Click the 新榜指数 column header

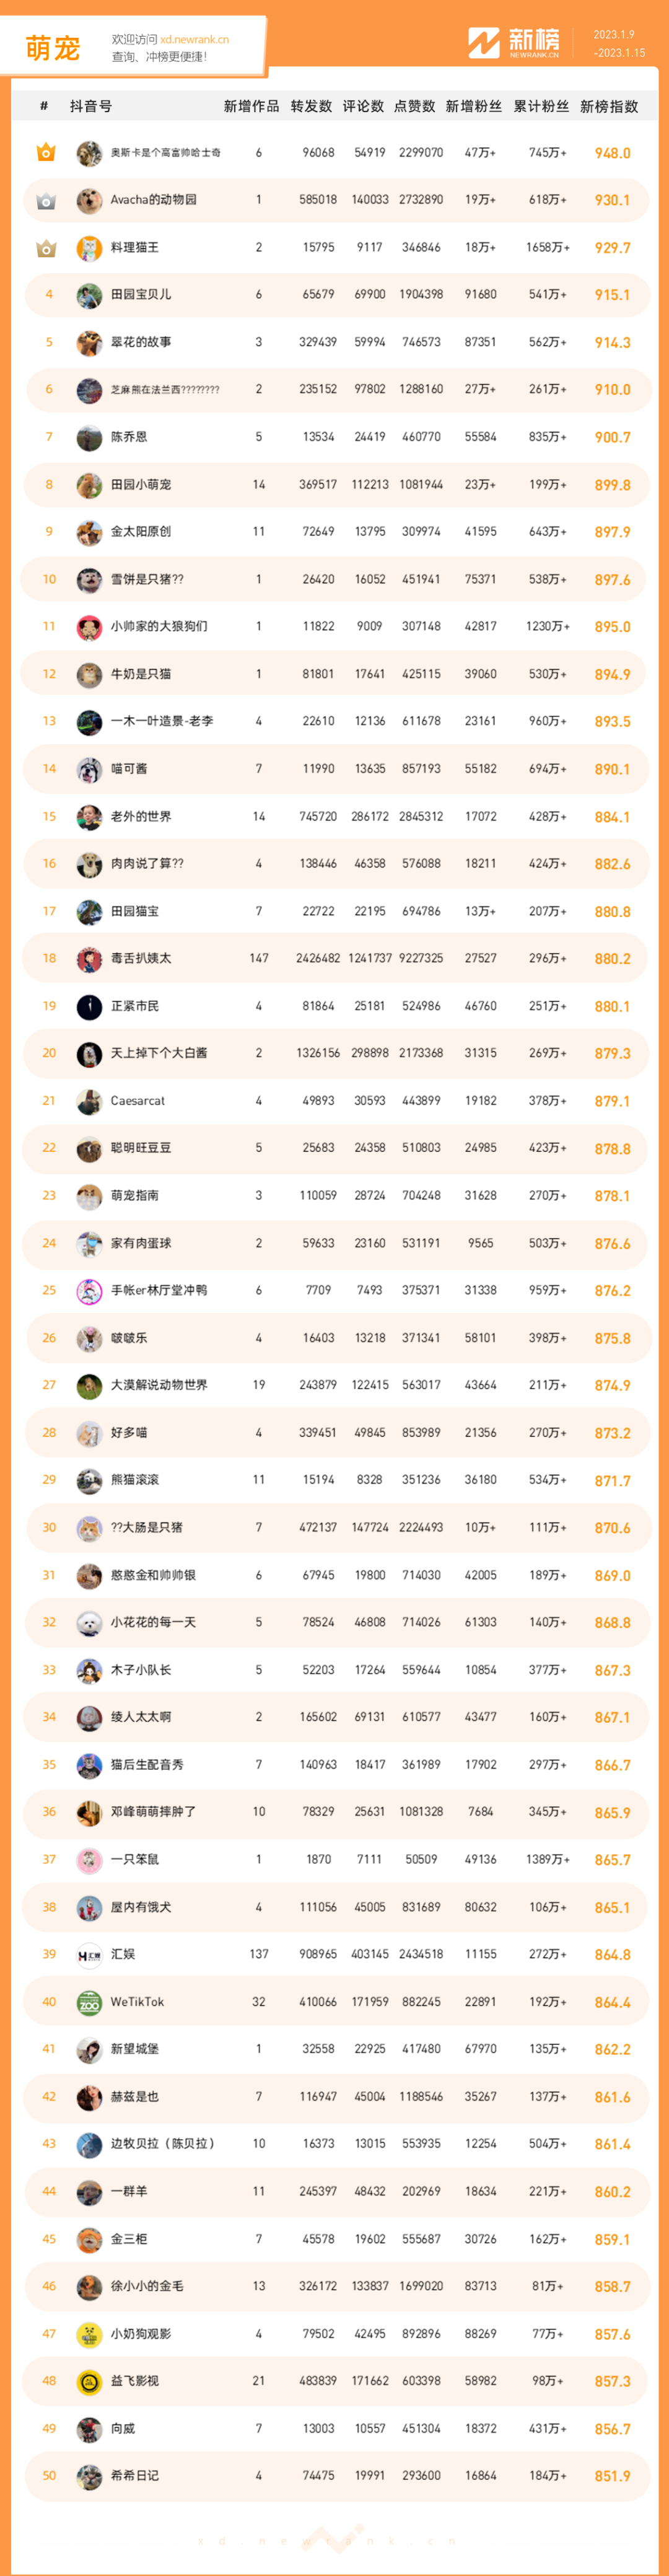pos(609,106)
